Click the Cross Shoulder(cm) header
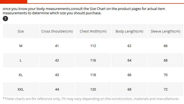184x104 pixels. tap(57, 31)
